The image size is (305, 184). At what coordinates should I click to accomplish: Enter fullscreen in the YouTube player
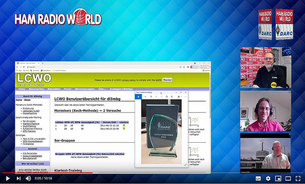pyautogui.click(x=298, y=178)
